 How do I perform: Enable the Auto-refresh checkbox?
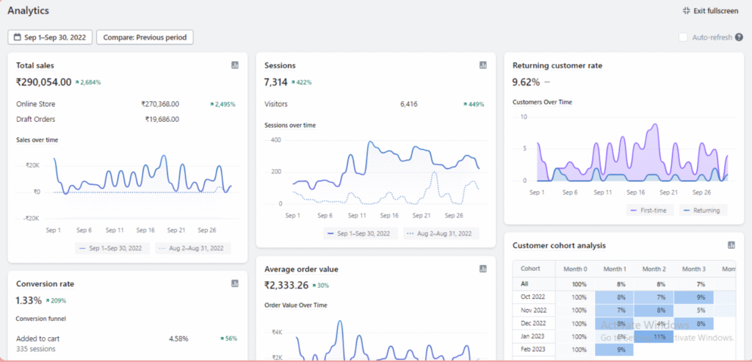683,37
